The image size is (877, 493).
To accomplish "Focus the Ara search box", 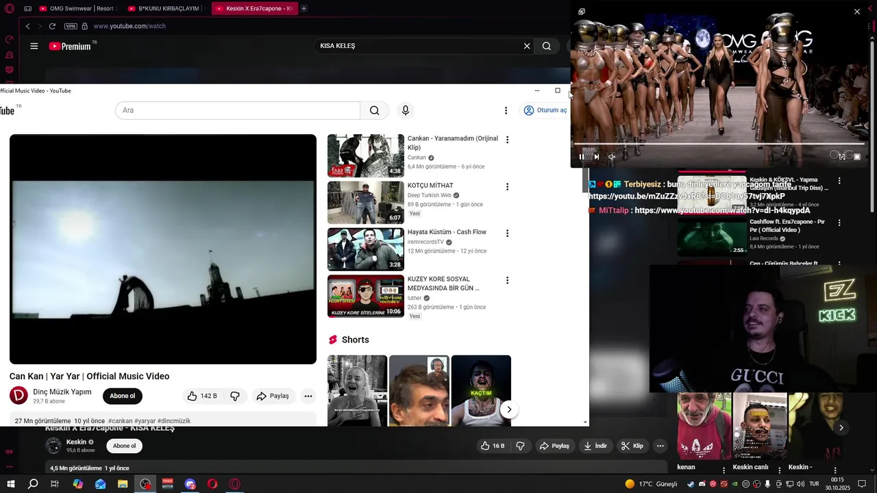I will tap(237, 110).
